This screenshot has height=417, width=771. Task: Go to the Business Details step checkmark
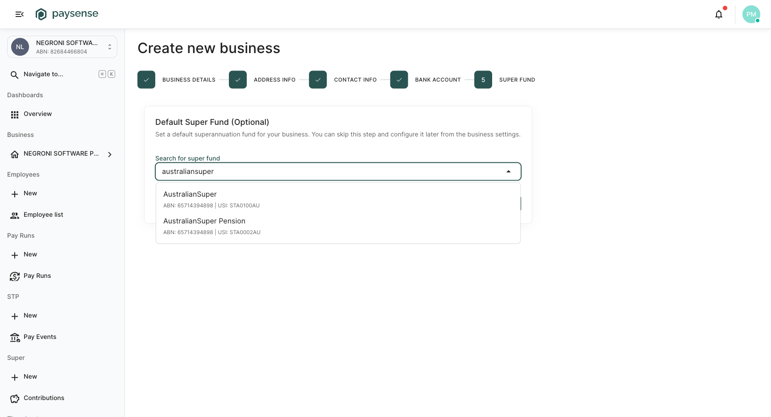pos(146,80)
